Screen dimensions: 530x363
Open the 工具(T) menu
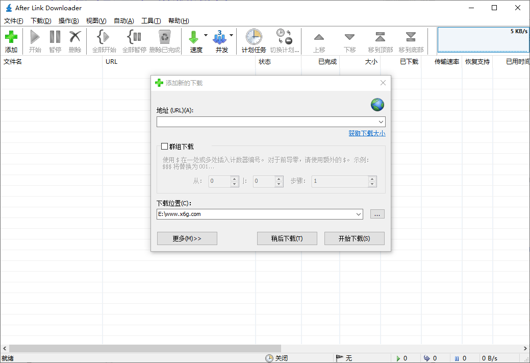coord(151,20)
